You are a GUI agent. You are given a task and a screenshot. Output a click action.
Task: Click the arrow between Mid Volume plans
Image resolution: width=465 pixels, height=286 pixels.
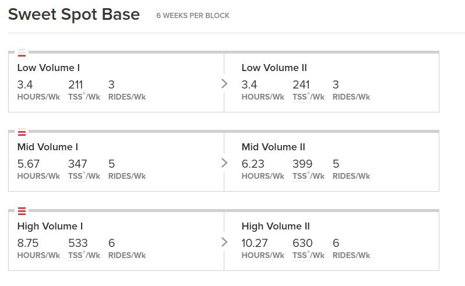224,163
